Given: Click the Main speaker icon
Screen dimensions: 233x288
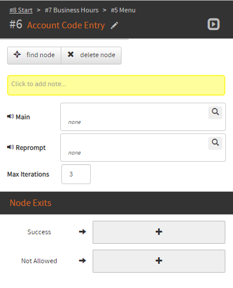Looking at the screenshot, I should pos(10,116).
